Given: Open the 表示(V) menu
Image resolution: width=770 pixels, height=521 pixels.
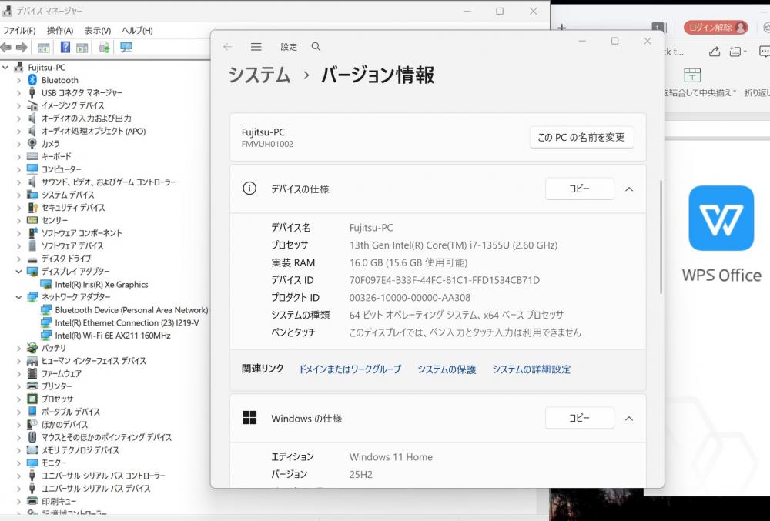Looking at the screenshot, I should (x=97, y=31).
